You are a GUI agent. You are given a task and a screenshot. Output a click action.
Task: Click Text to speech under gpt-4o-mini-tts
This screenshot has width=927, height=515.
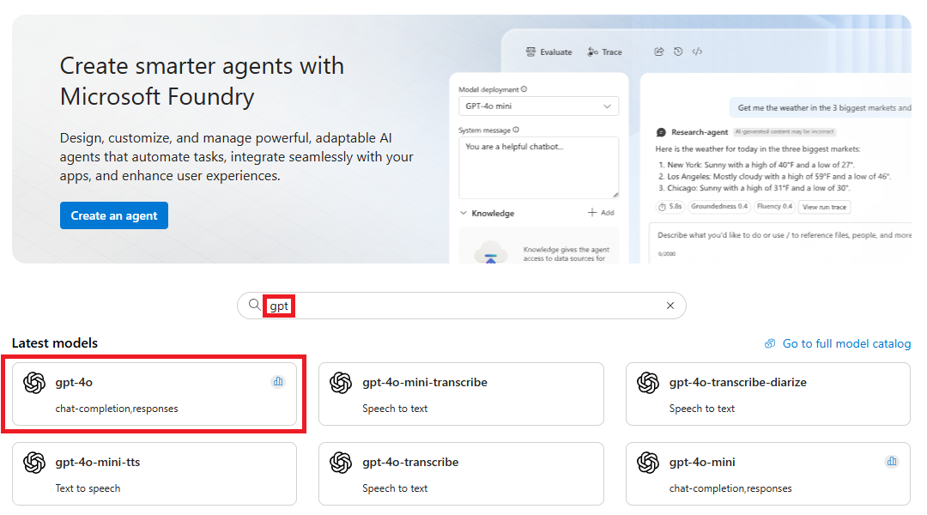click(88, 488)
